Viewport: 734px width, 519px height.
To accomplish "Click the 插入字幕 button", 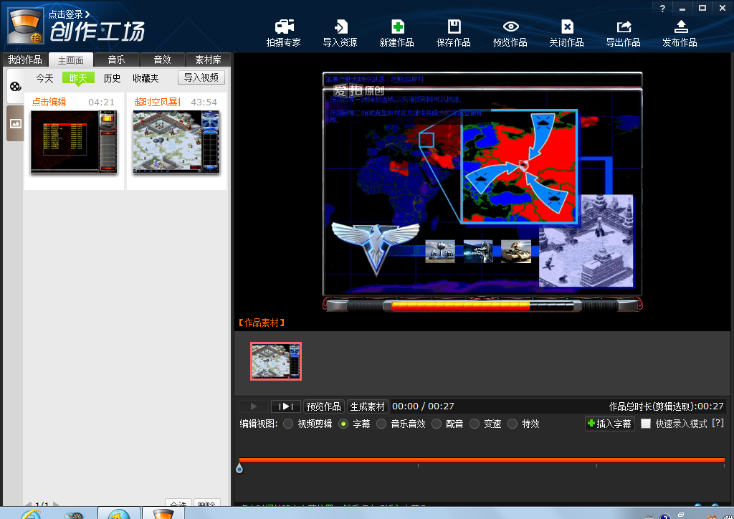I will click(609, 424).
